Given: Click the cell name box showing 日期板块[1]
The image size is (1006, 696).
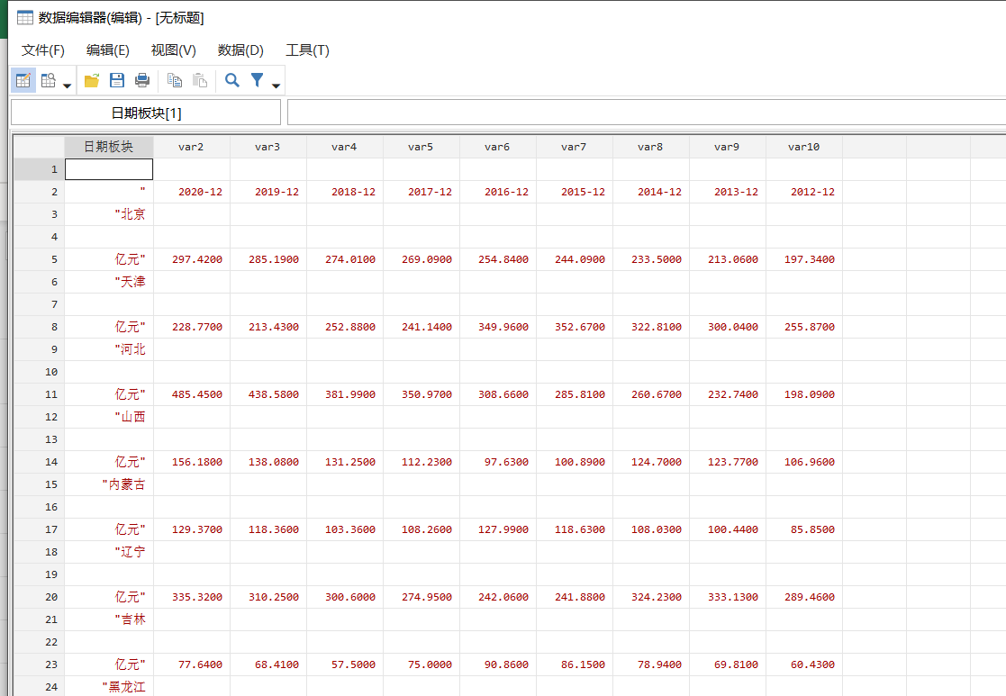Looking at the screenshot, I should tap(144, 112).
